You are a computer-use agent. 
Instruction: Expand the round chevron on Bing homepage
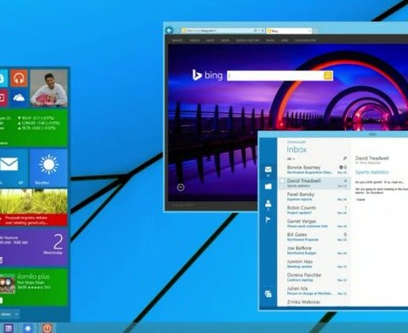click(x=181, y=187)
